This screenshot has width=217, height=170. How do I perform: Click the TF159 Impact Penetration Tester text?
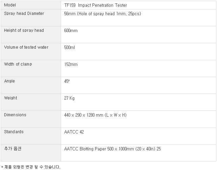click(96, 5)
